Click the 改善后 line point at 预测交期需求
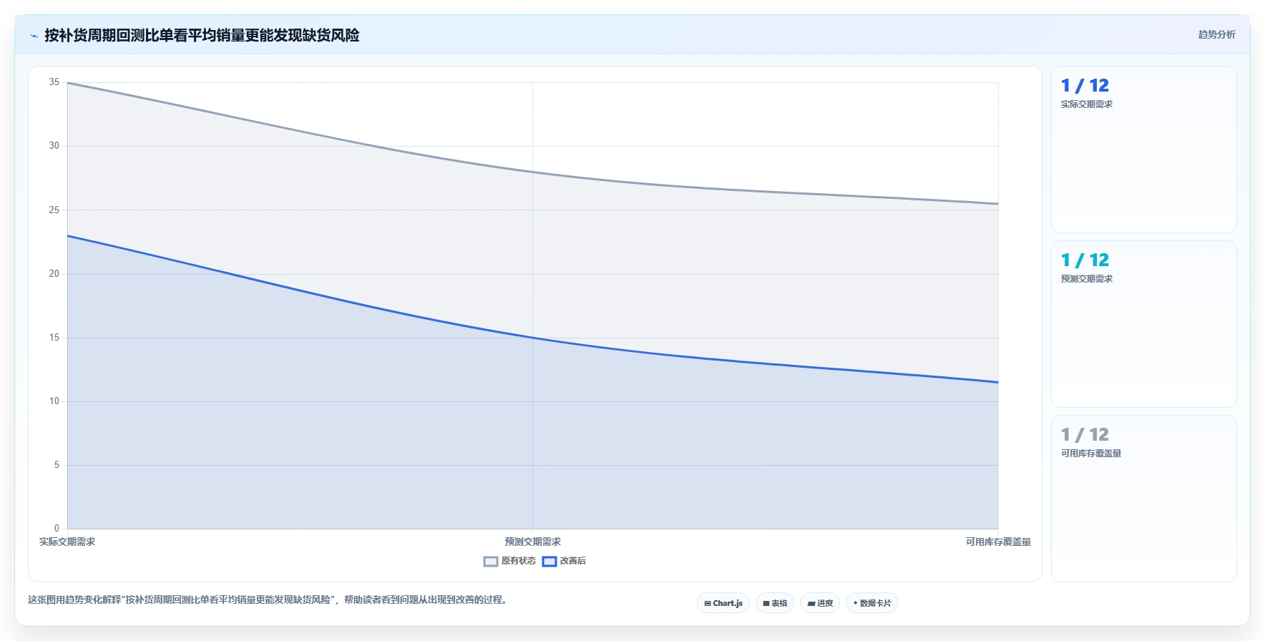The image size is (1265, 641). pyautogui.click(x=533, y=338)
